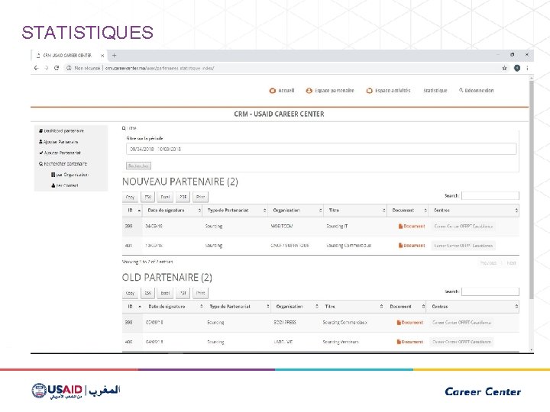The height and width of the screenshot is (412, 550).
Task: Export Nouveau Partenaire table as PDF
Action: [183, 197]
